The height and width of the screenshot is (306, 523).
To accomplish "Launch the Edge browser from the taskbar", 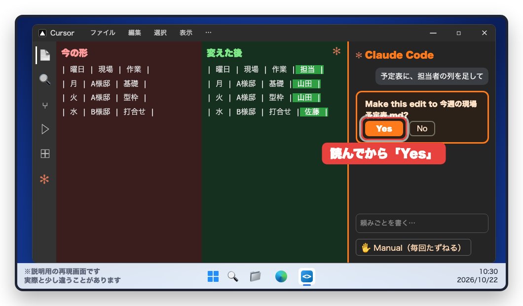I will coord(281,276).
